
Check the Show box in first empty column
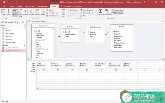(145, 69)
